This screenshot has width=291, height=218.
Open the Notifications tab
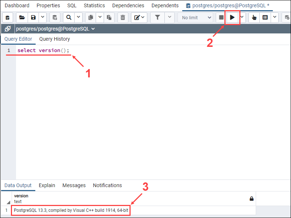107,185
